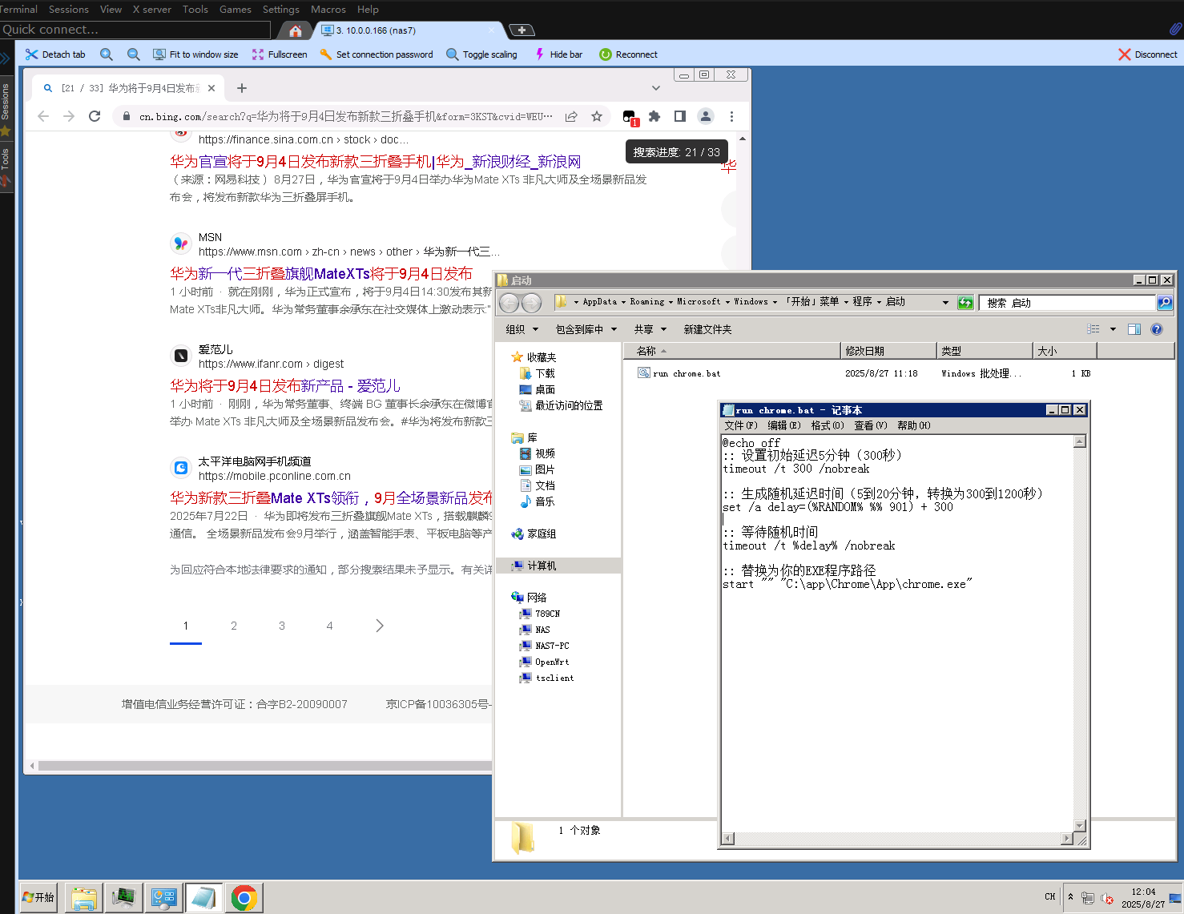Open Chrome from the Windows taskbar
Image resolution: width=1184 pixels, height=914 pixels.
pos(244,898)
